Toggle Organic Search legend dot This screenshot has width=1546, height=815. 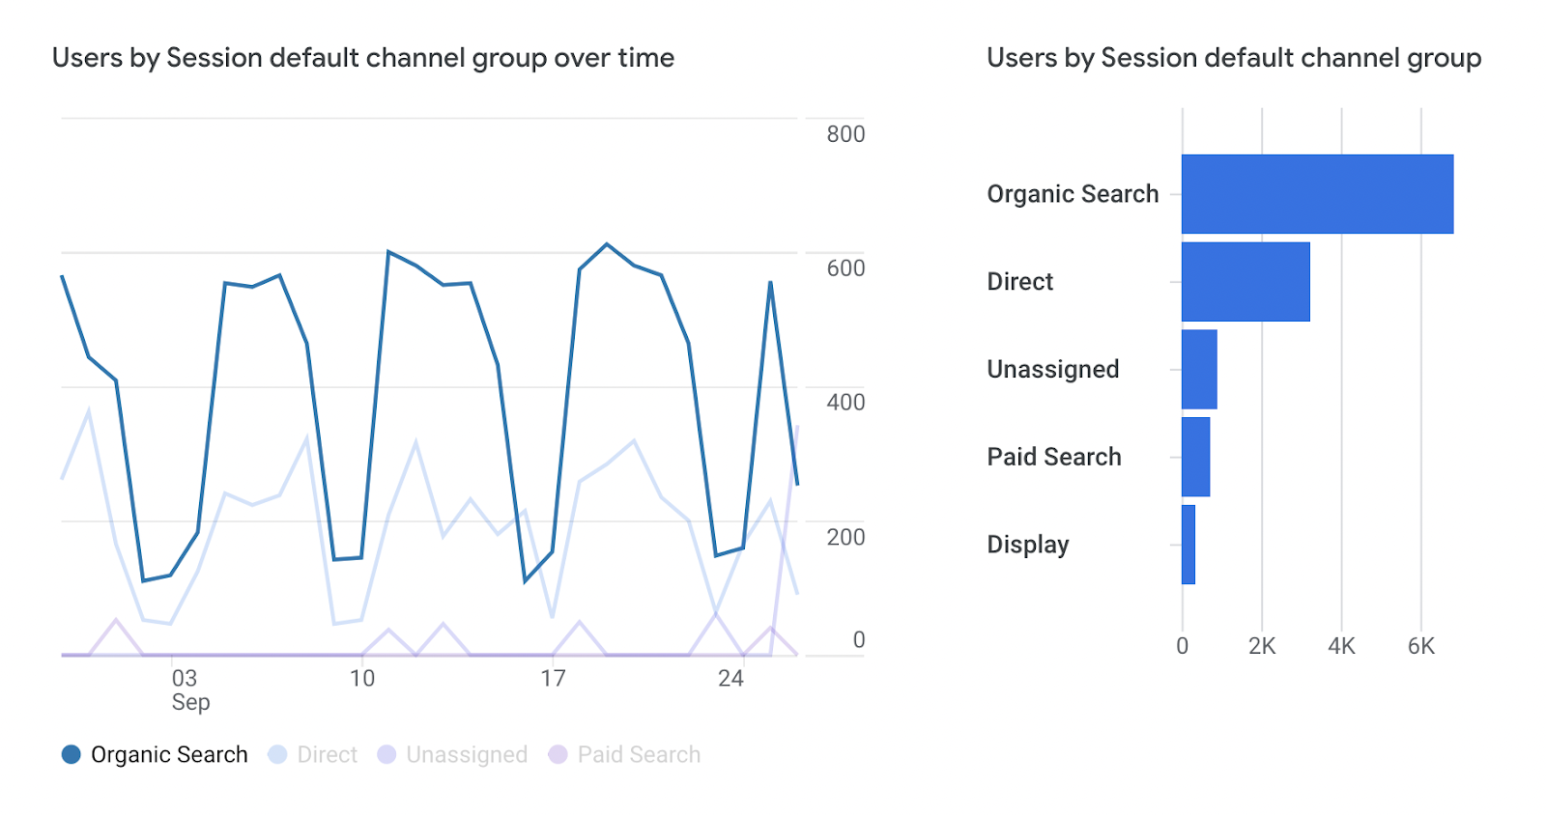click(71, 754)
